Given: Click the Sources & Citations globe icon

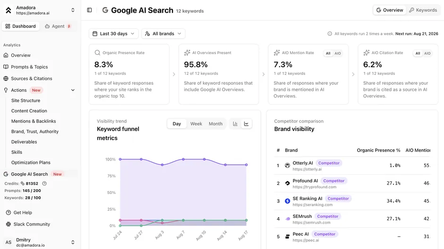Looking at the screenshot, I should coord(6,79).
